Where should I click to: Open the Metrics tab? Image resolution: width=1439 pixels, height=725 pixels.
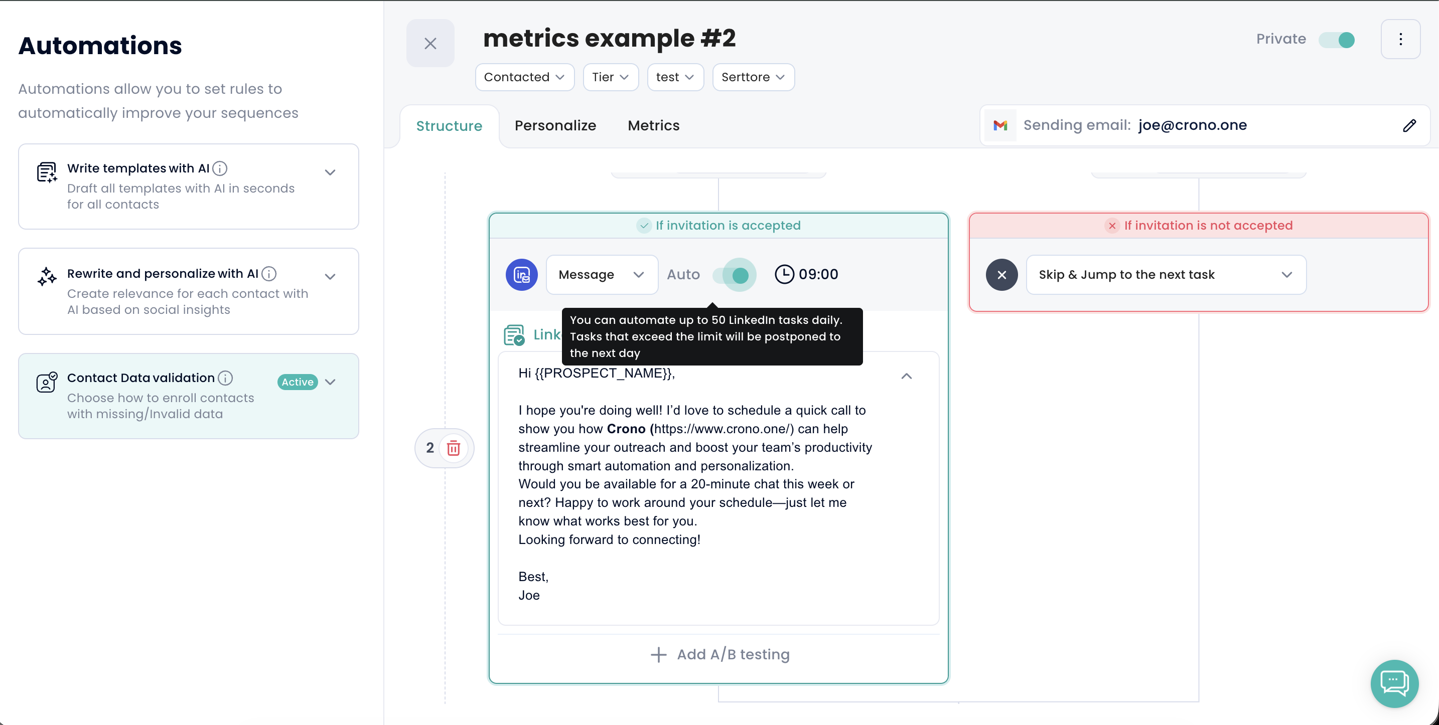click(653, 125)
